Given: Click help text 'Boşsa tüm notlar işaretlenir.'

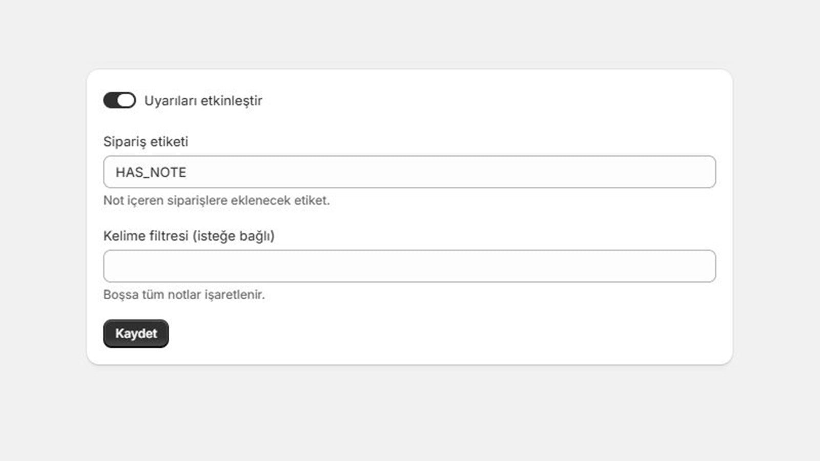Looking at the screenshot, I should pos(184,295).
